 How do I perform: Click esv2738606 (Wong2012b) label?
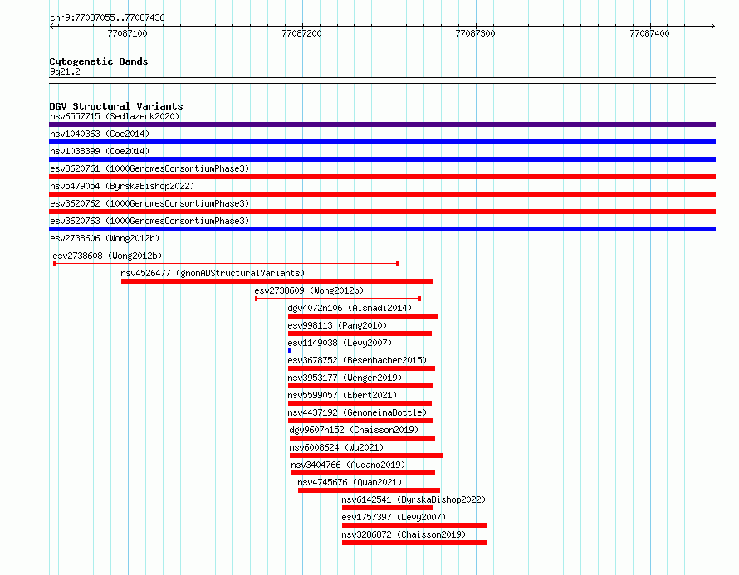pyautogui.click(x=105, y=238)
